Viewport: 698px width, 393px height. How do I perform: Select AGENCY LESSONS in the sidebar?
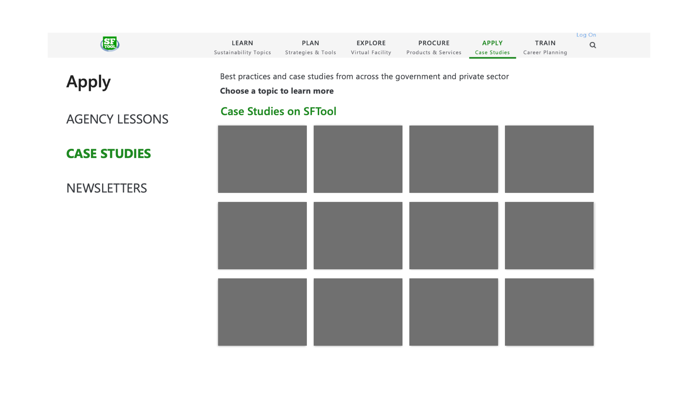pos(117,119)
